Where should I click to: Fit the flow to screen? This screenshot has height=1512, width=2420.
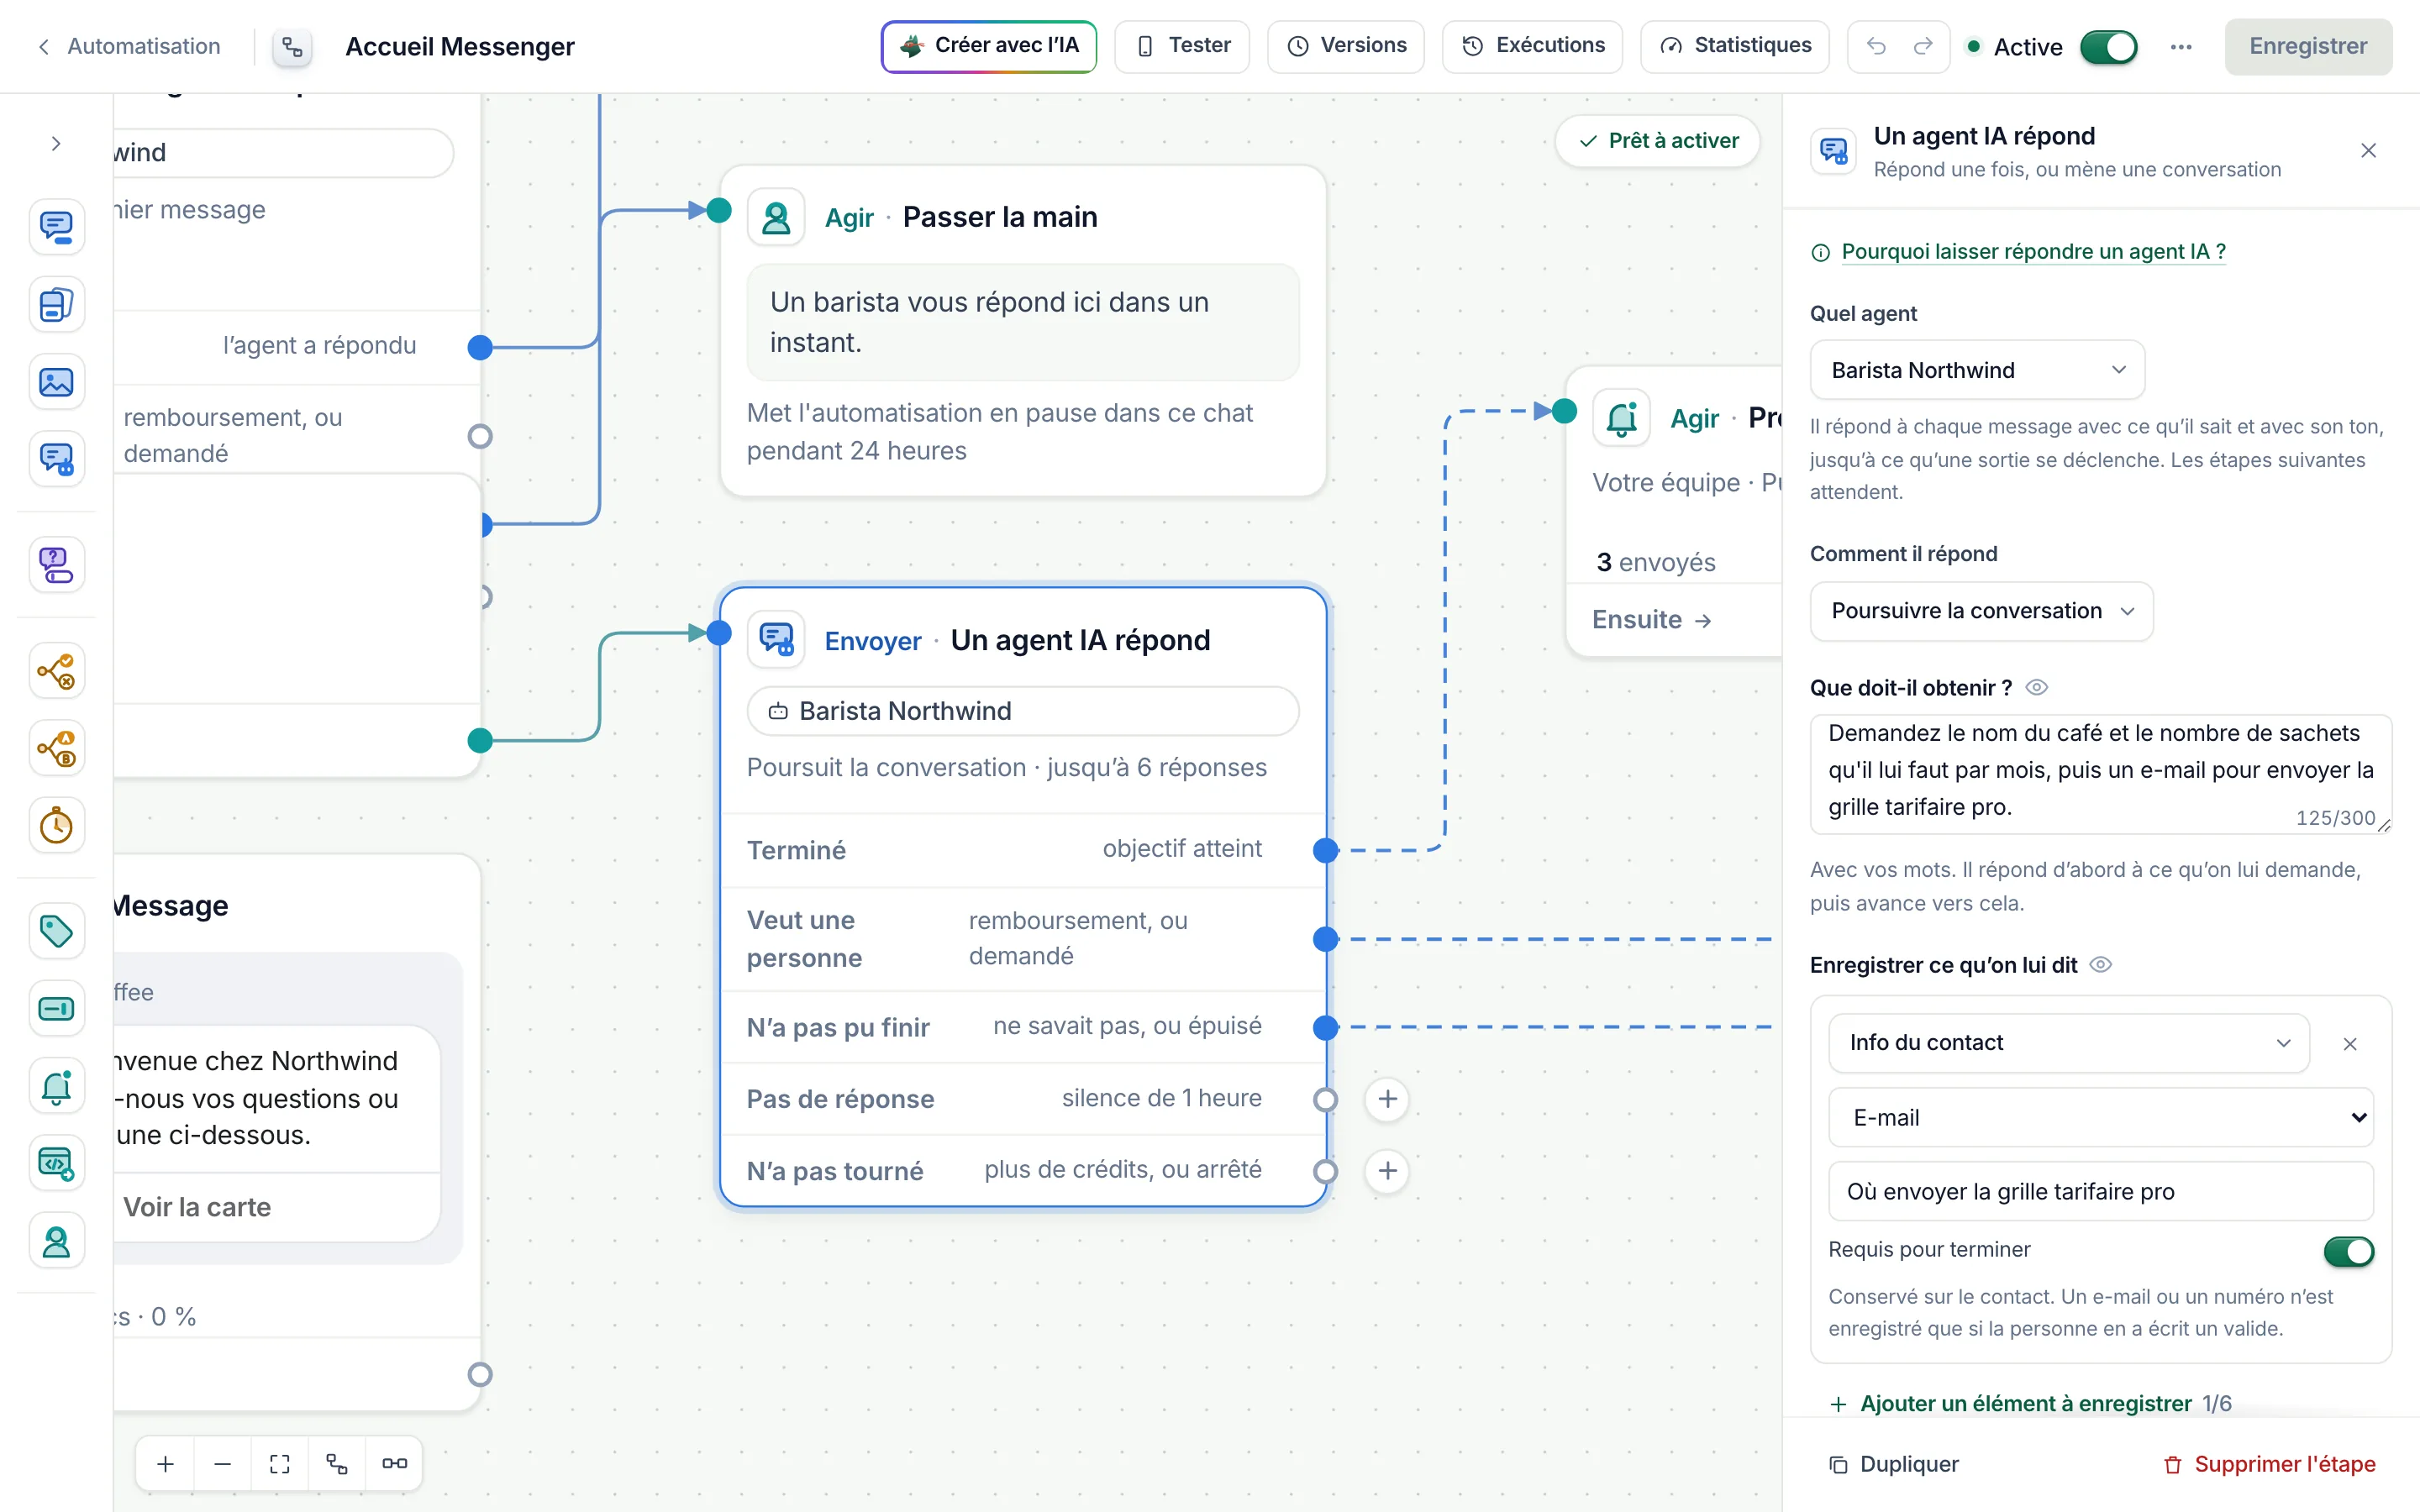click(x=280, y=1464)
